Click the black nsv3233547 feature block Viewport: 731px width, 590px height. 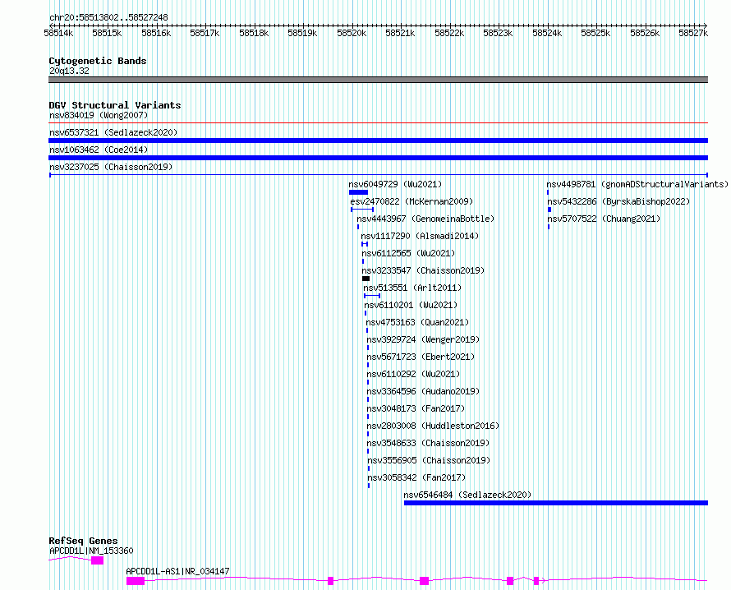(366, 279)
